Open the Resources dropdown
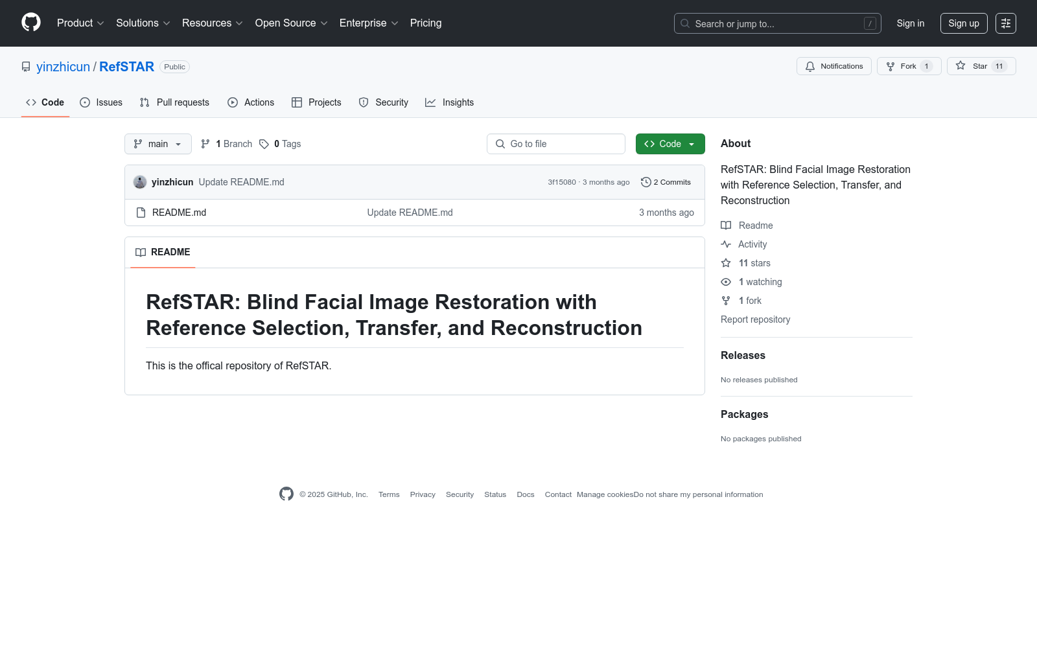 point(213,23)
